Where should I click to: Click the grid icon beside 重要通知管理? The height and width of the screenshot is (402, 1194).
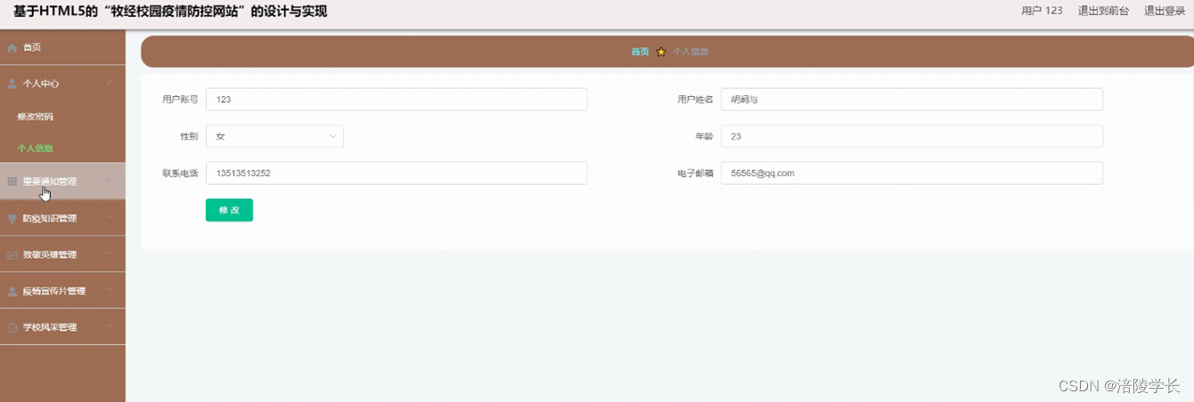click(x=12, y=181)
